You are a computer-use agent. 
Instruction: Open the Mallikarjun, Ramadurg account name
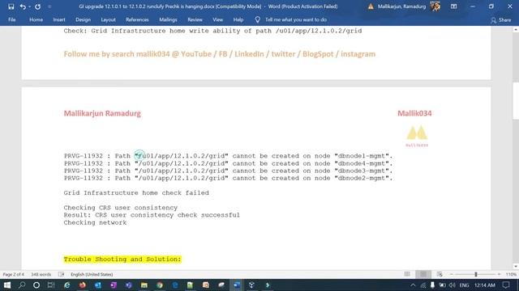click(x=401, y=6)
